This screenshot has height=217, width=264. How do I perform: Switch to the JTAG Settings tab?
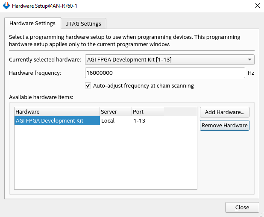[83, 23]
